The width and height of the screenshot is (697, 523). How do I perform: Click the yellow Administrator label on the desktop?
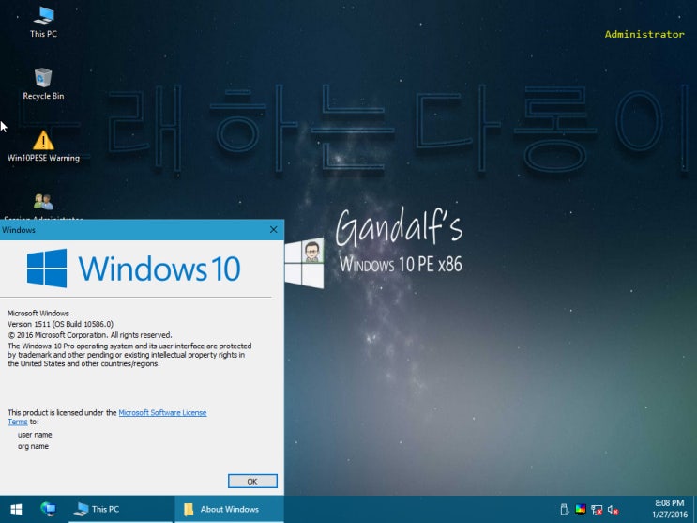click(x=644, y=35)
